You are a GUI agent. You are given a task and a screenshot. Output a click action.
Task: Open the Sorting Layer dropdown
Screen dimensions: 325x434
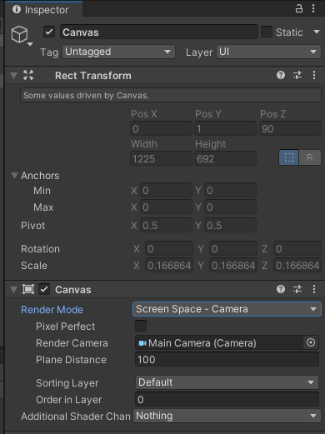pos(227,382)
